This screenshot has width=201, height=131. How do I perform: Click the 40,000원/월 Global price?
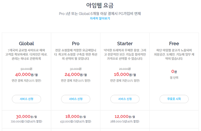[x=27, y=75]
